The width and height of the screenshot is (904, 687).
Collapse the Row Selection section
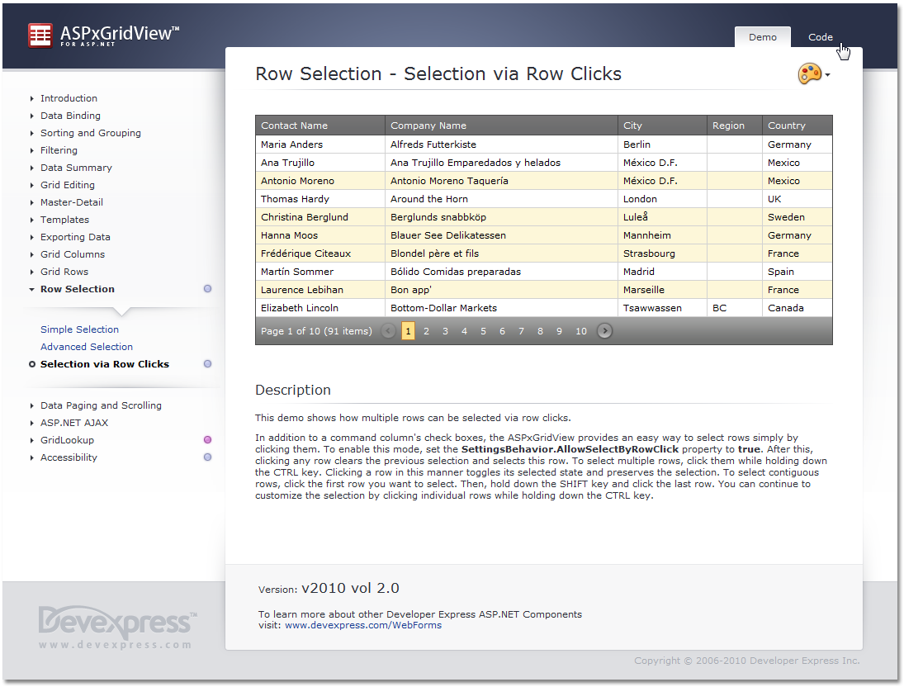click(x=77, y=289)
